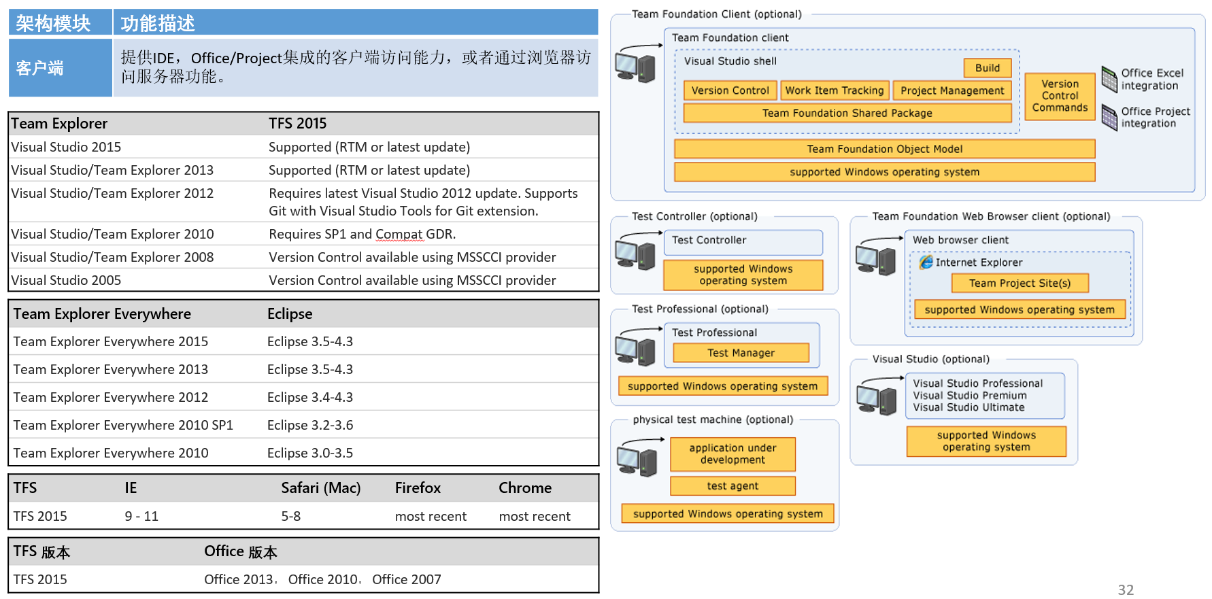
Task: Click the Visual Studio 2015 row
Action: [x=303, y=147]
